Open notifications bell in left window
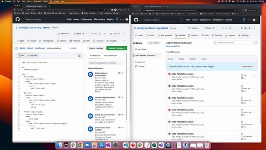 click(x=117, y=19)
